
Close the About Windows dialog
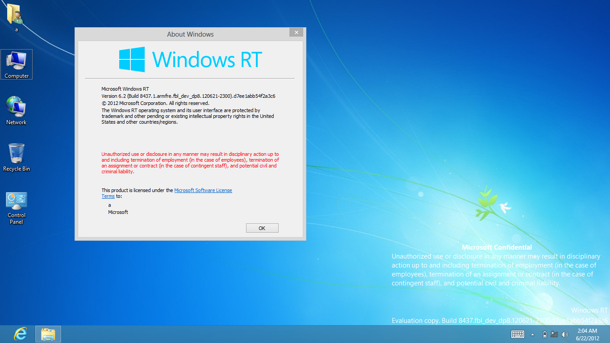(x=296, y=33)
